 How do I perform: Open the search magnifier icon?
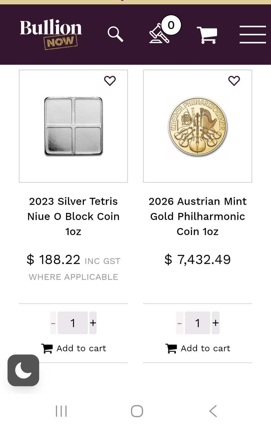point(115,34)
